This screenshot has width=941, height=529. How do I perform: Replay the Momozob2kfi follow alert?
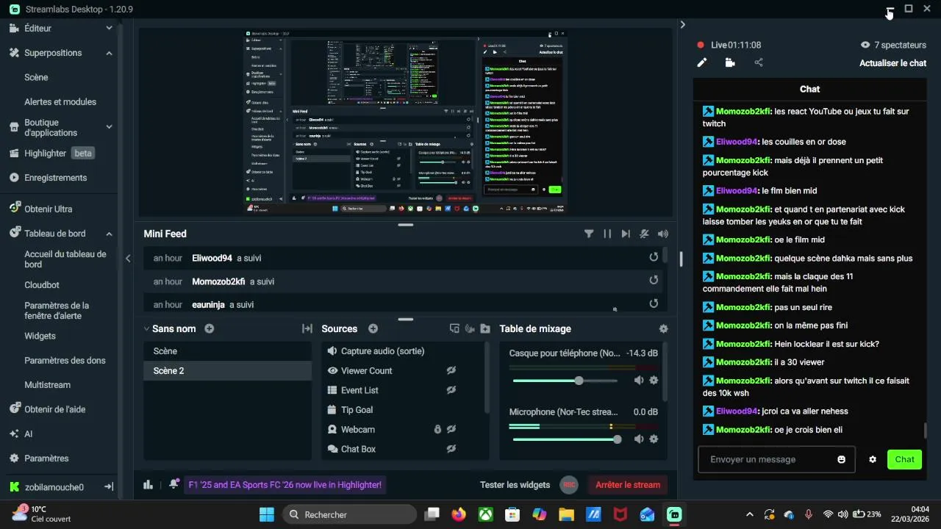pyautogui.click(x=654, y=280)
